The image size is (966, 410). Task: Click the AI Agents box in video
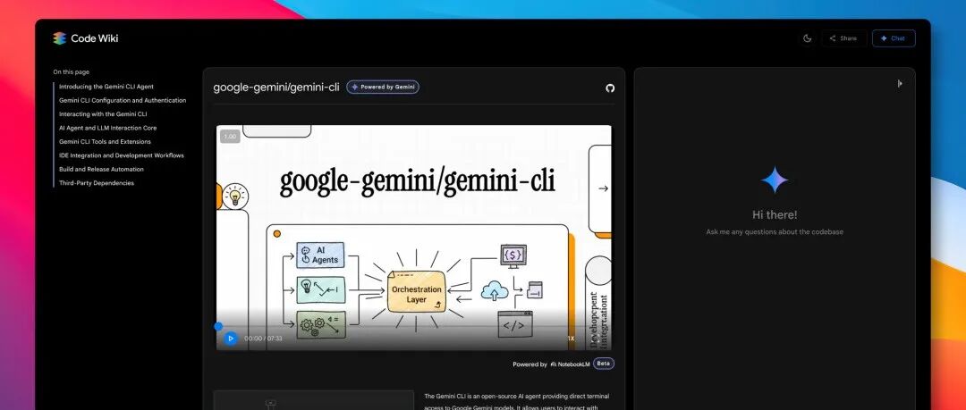(320, 255)
